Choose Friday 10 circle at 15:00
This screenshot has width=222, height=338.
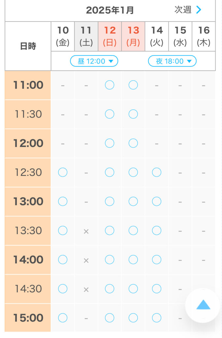click(x=63, y=318)
